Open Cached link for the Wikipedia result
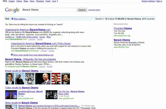166x109 pixels. point(42,66)
